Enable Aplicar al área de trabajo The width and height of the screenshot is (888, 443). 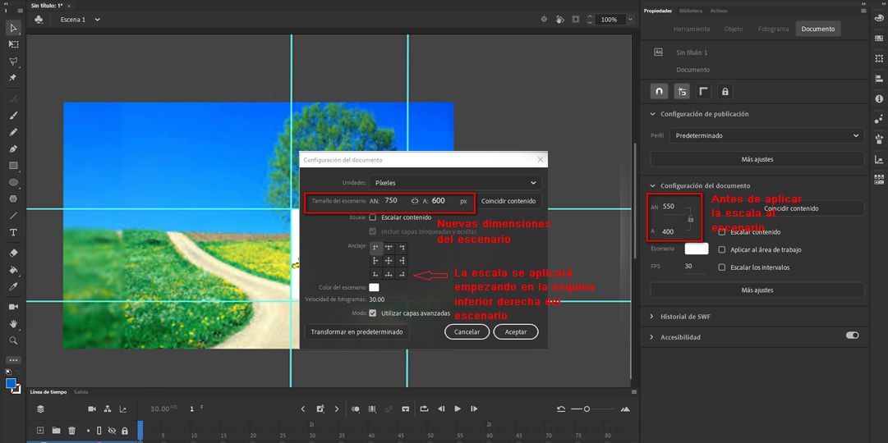click(x=721, y=249)
